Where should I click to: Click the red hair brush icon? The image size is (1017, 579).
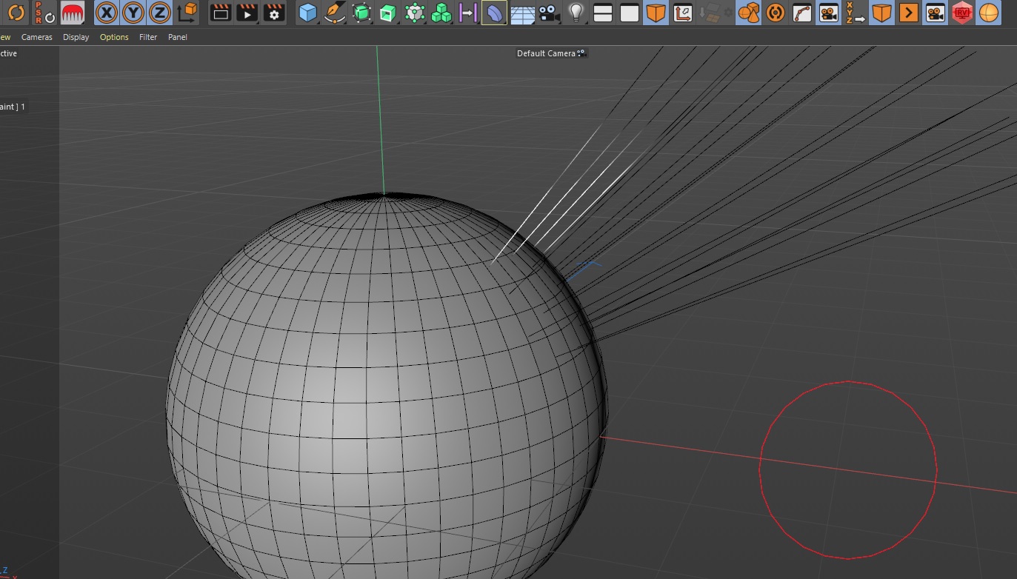point(72,13)
